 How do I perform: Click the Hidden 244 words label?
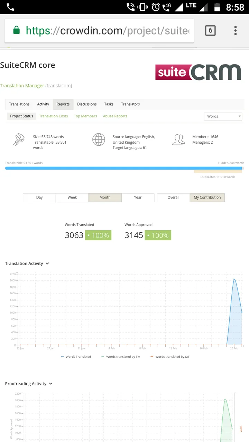231,163
